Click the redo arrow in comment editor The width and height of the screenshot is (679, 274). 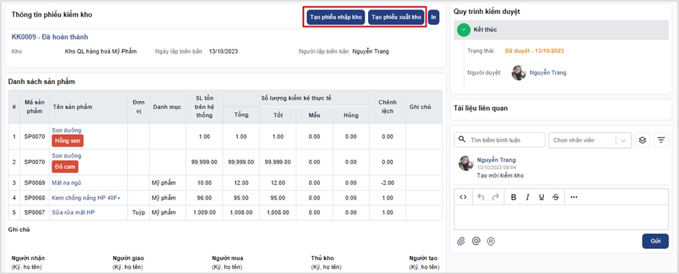click(x=496, y=197)
